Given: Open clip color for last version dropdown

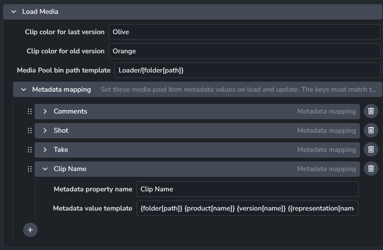Looking at the screenshot, I should pos(244,32).
